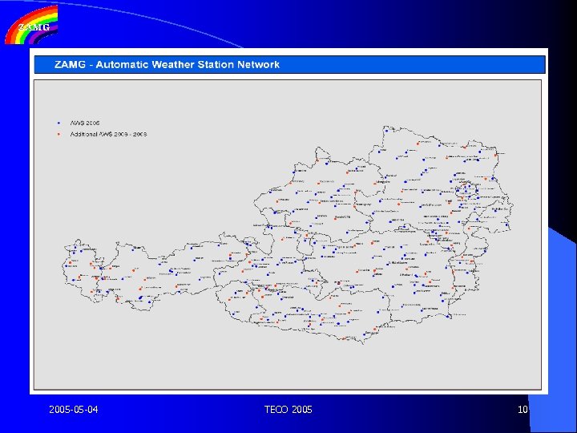Click the 'Additional AWS 2006 - 2008' legend label
Viewport: 577px width, 433px height.
click(108, 135)
